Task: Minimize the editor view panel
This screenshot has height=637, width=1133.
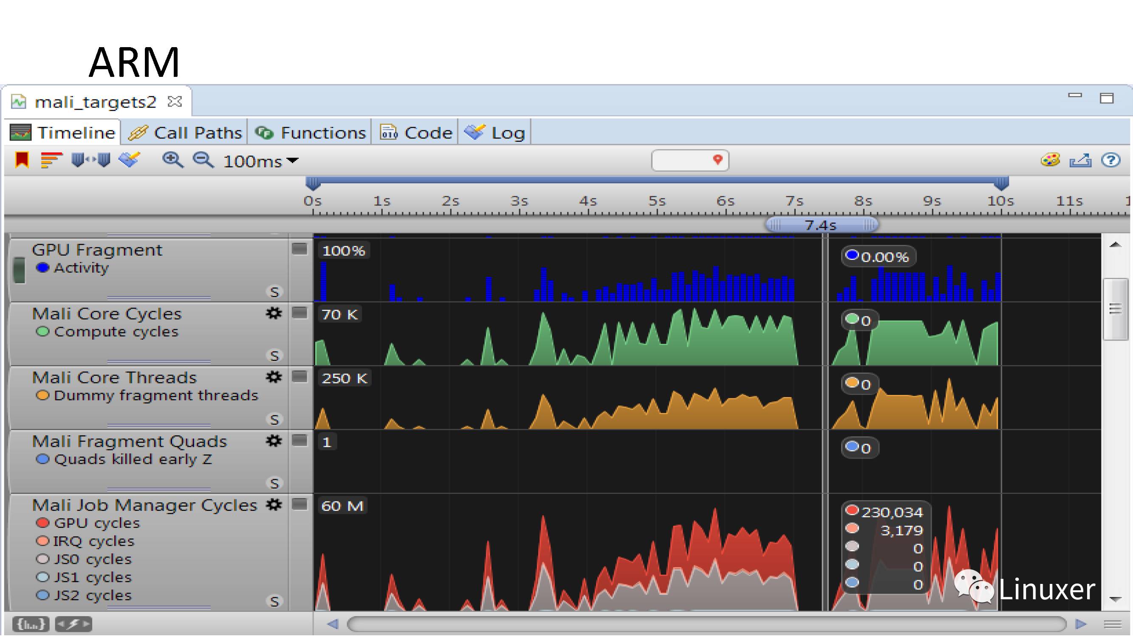Action: (x=1075, y=95)
